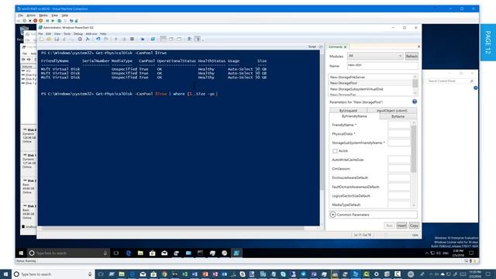Click the VM Windows Start button
Image resolution: width=496 pixels, height=279 pixels.
(21, 253)
